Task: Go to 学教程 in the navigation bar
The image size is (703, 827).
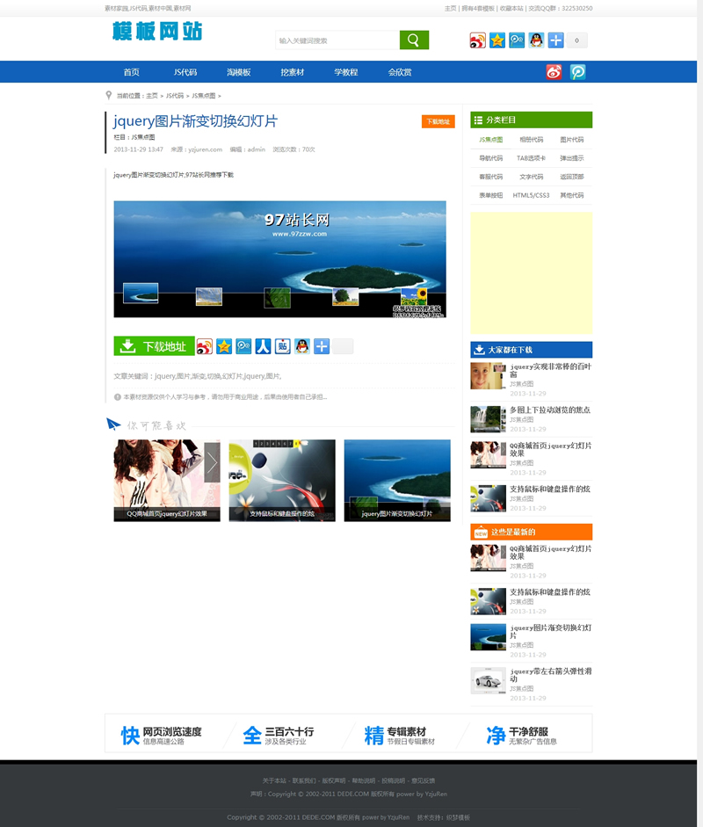Action: (x=345, y=72)
